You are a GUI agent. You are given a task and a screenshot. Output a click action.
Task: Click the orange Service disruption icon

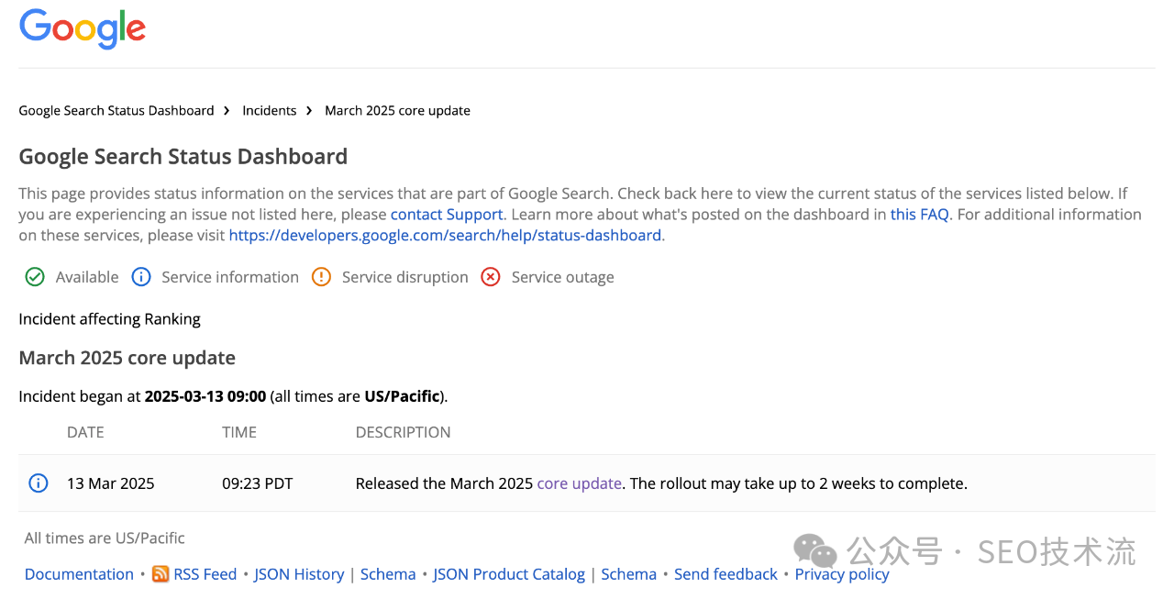320,276
